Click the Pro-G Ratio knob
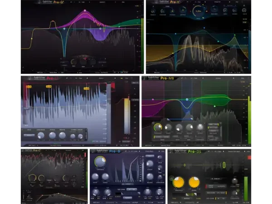The width and height of the screenshot is (272, 204). [95, 177]
